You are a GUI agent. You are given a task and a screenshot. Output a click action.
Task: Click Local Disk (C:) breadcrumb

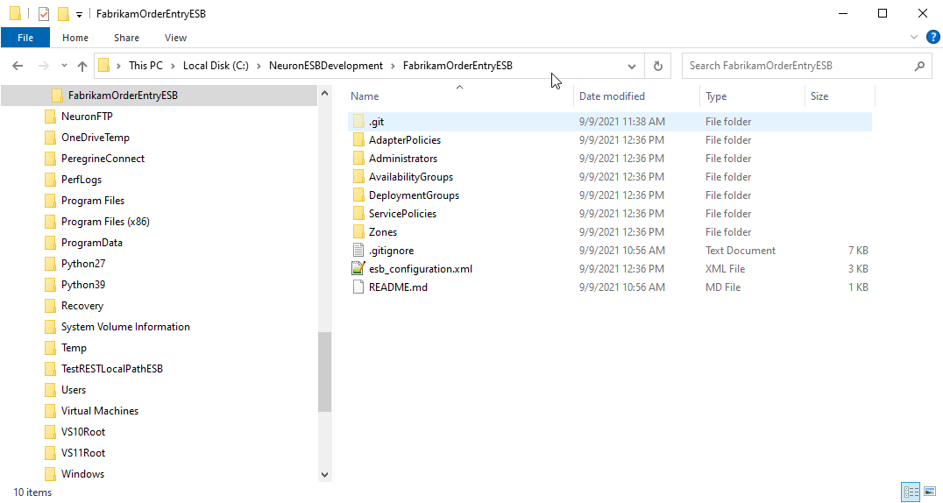(216, 66)
